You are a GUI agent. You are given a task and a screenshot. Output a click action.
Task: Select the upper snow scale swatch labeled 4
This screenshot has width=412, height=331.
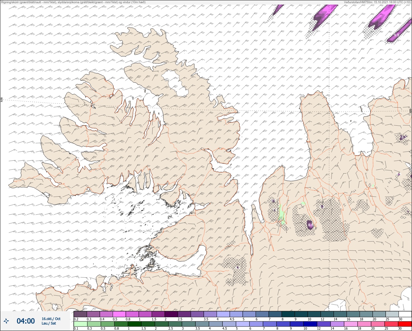tap(223, 314)
